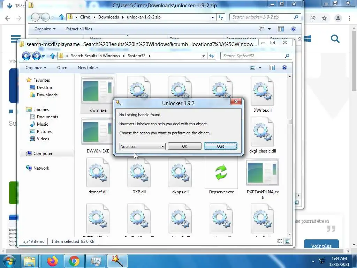The width and height of the screenshot is (357, 268).
Task: Change view icon in System32 toolbar
Action: tap(253, 68)
